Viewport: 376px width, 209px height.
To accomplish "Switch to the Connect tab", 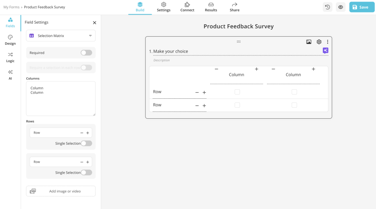I will (x=187, y=7).
